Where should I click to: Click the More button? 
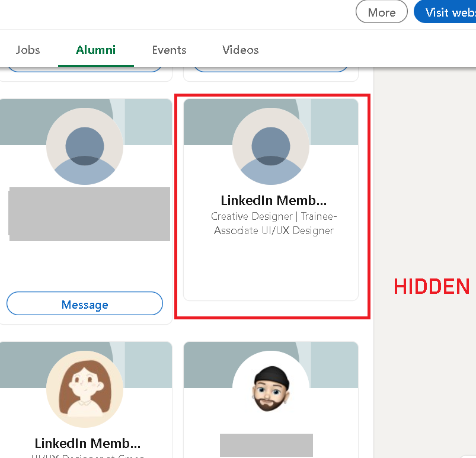[x=382, y=12]
